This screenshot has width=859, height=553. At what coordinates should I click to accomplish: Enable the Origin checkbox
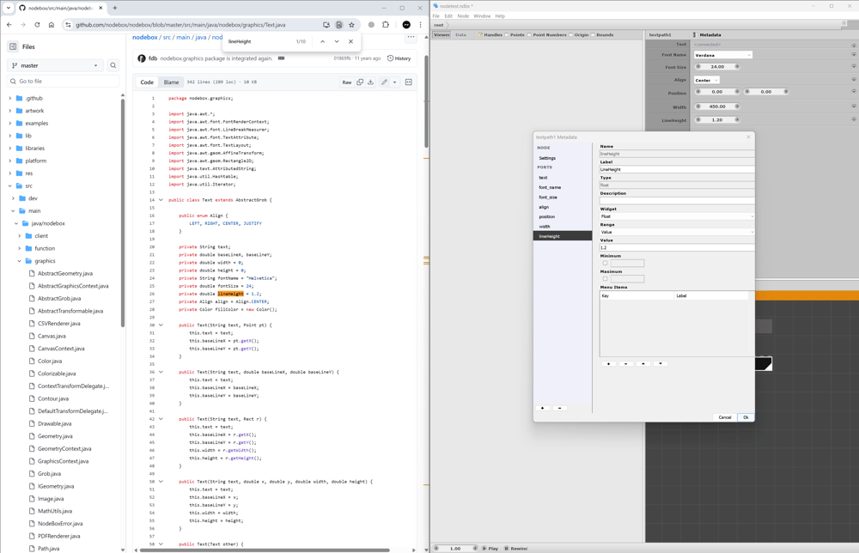pos(571,35)
